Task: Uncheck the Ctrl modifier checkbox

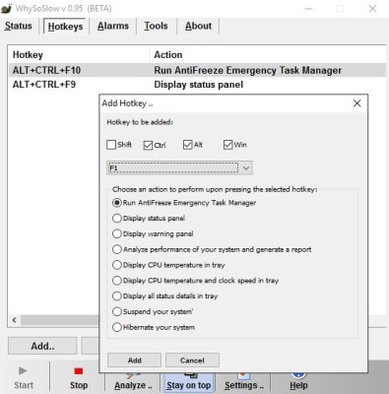Action: coord(148,145)
